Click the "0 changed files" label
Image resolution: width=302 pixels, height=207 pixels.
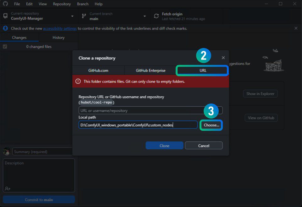[39, 47]
